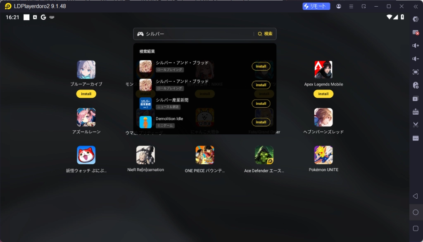Toggle fullscreen icon in sidebar
The height and width of the screenshot is (242, 423).
tap(416, 72)
